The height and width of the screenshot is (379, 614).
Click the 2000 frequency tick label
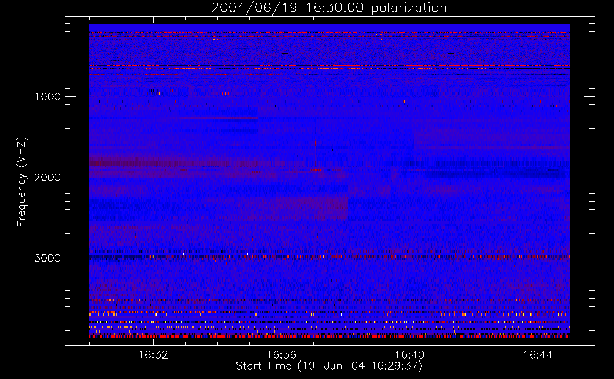[x=47, y=177]
